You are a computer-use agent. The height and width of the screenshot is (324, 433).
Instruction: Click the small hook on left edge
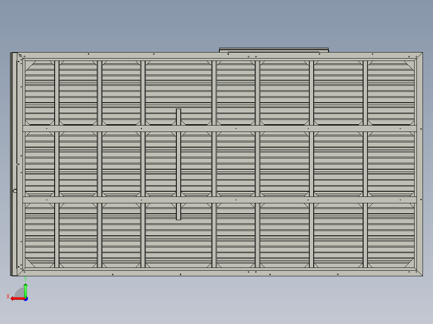[x=15, y=191]
